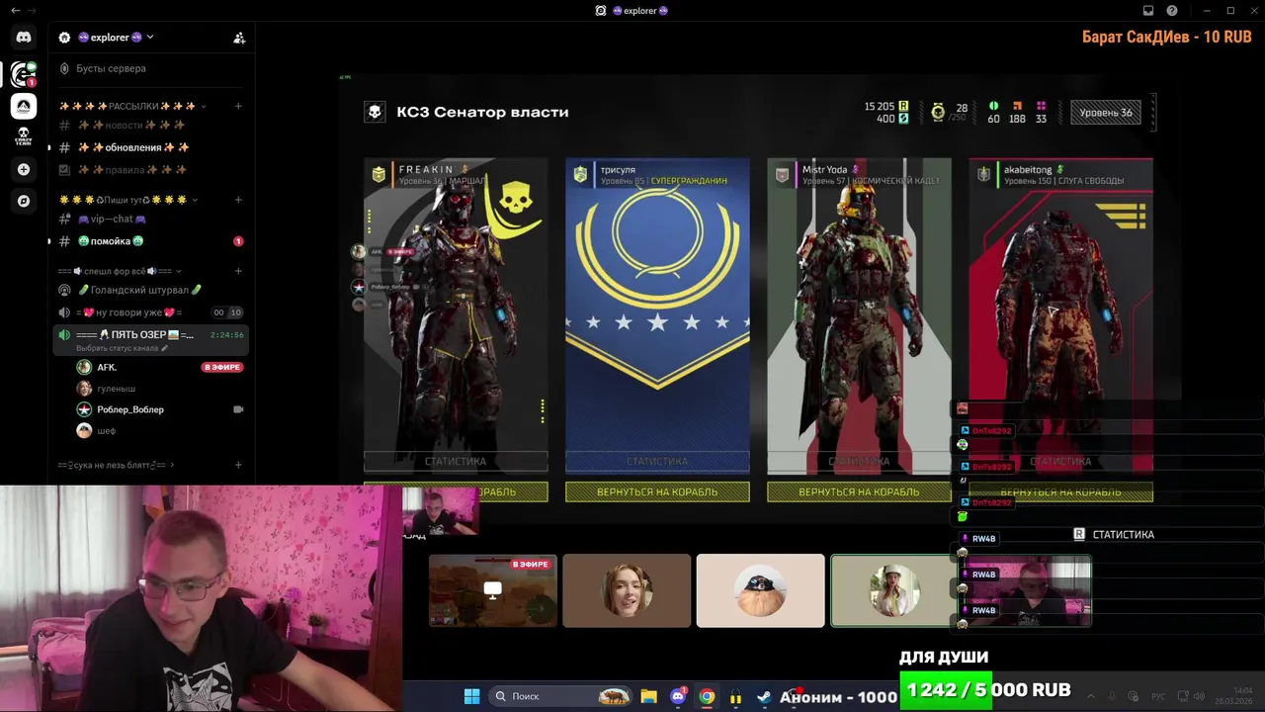Open the Discord inbox icon in title bar
The height and width of the screenshot is (712, 1265).
(x=1148, y=10)
